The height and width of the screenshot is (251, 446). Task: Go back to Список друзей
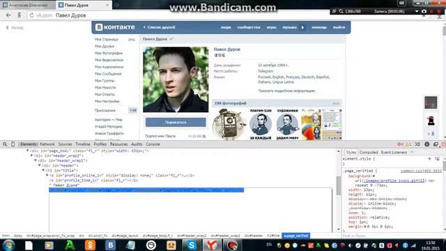(x=160, y=27)
